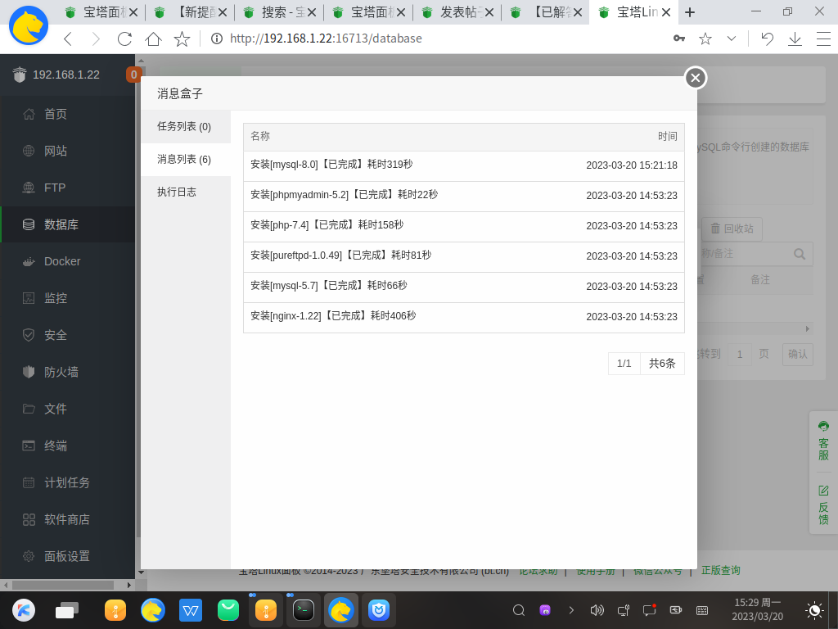This screenshot has height=629, width=838.
Task: Select the 消息列表 (6) tab
Action: click(186, 160)
